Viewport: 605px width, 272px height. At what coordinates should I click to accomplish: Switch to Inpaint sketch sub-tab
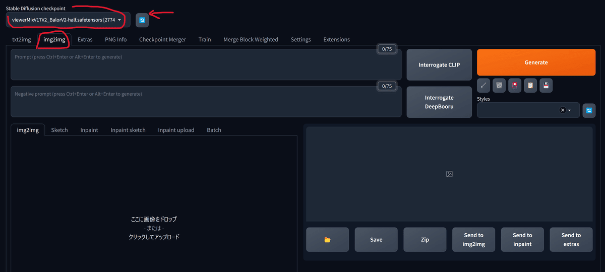click(128, 130)
